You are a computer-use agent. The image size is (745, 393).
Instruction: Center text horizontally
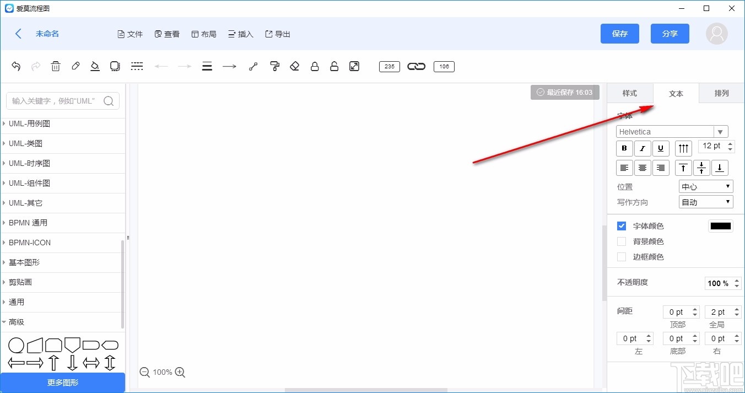643,168
